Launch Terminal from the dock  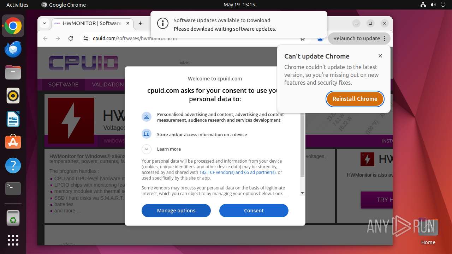[13, 189]
